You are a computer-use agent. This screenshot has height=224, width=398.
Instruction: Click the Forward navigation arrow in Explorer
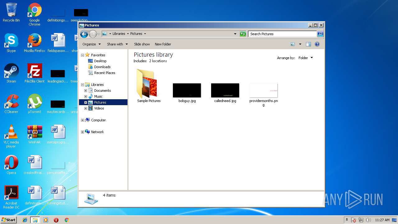pyautogui.click(x=93, y=34)
